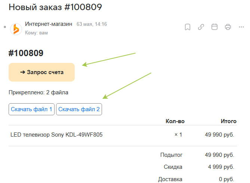This screenshot has width=250, height=183.
Task: Open the three-dots more actions menu
Action: [241, 27]
